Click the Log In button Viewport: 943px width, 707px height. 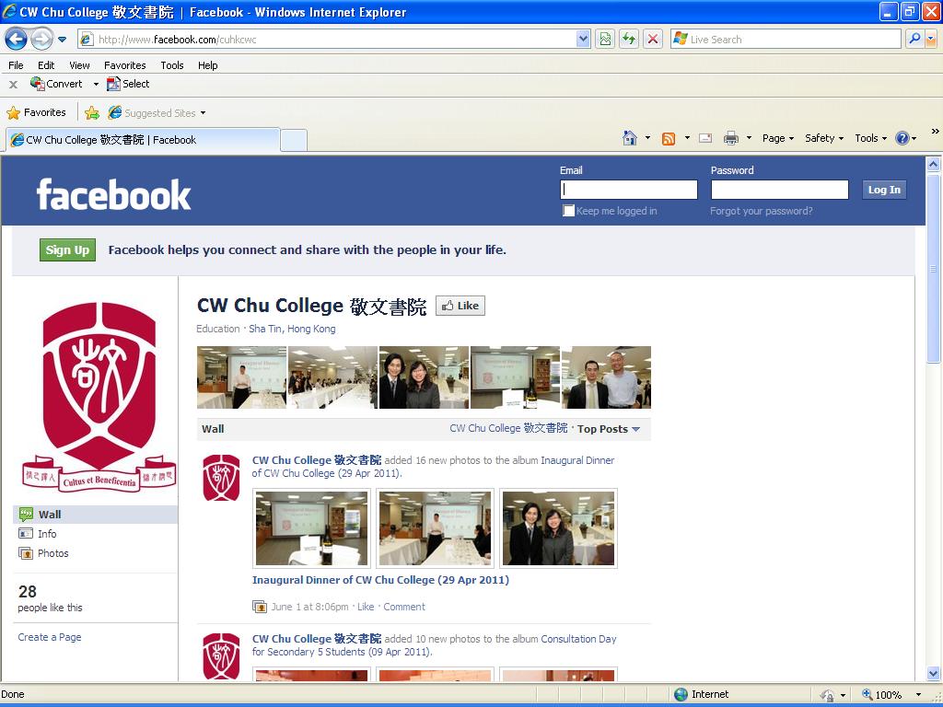pos(884,190)
